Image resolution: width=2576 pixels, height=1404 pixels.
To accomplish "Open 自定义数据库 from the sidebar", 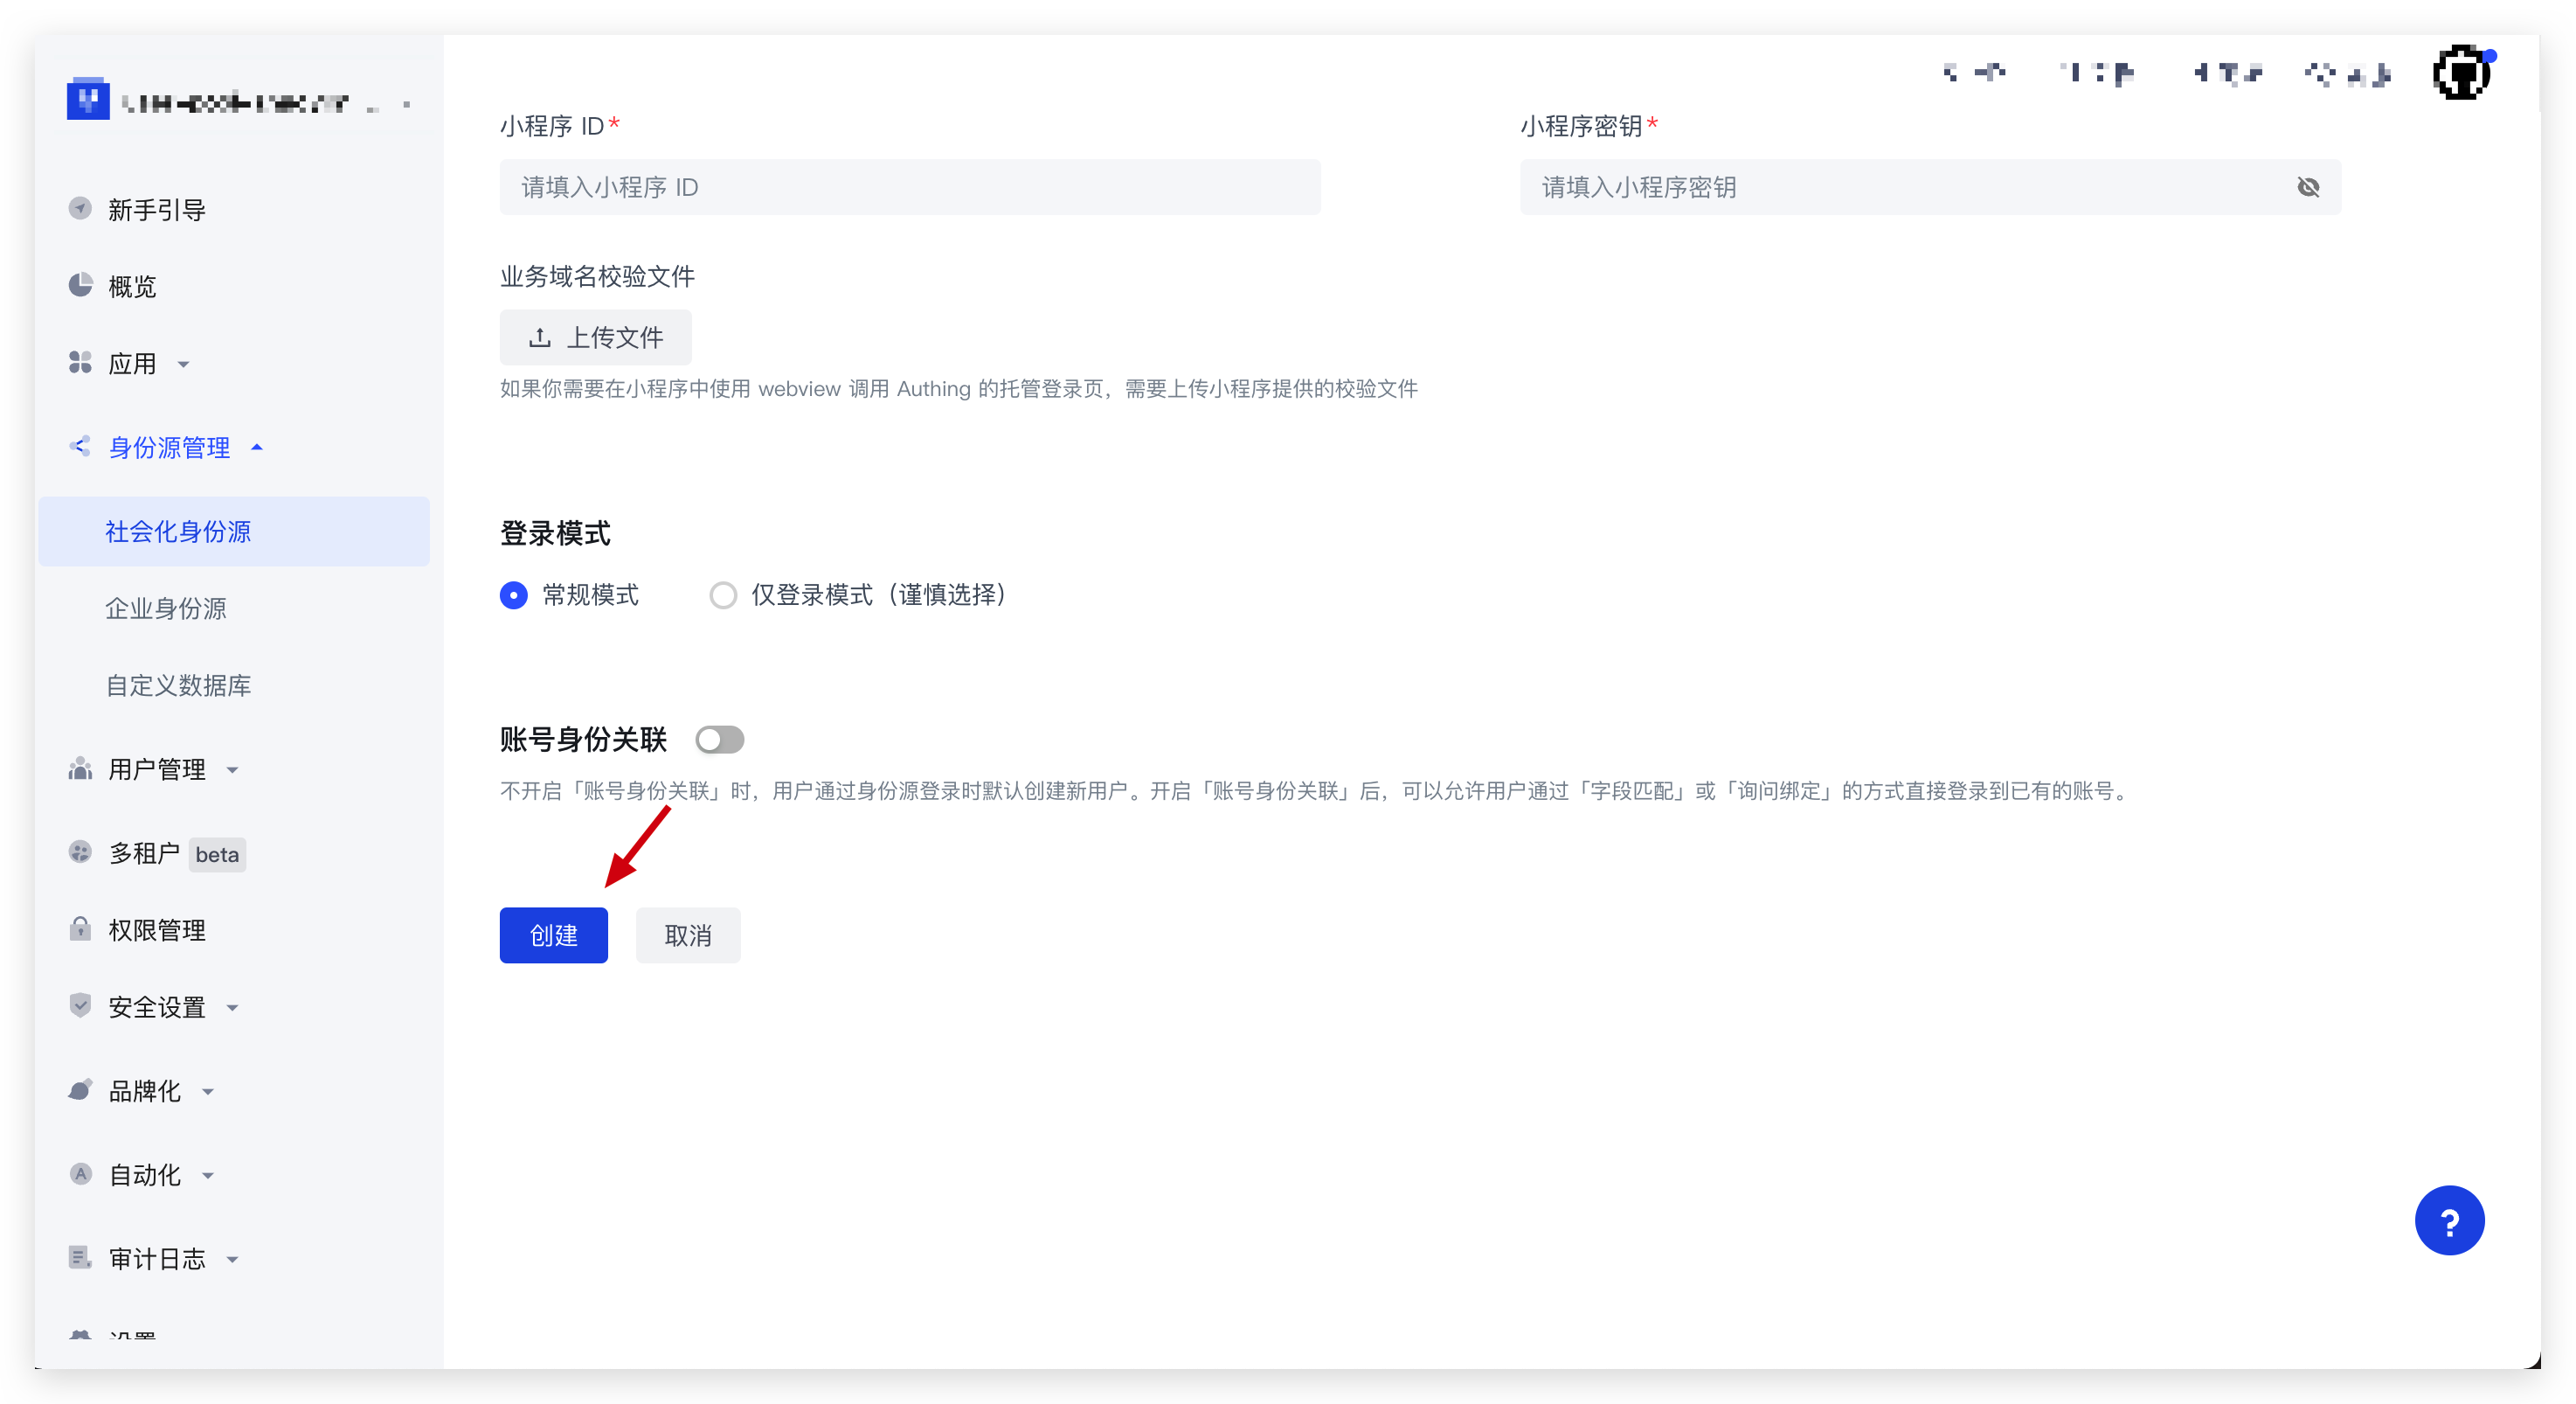I will [178, 685].
